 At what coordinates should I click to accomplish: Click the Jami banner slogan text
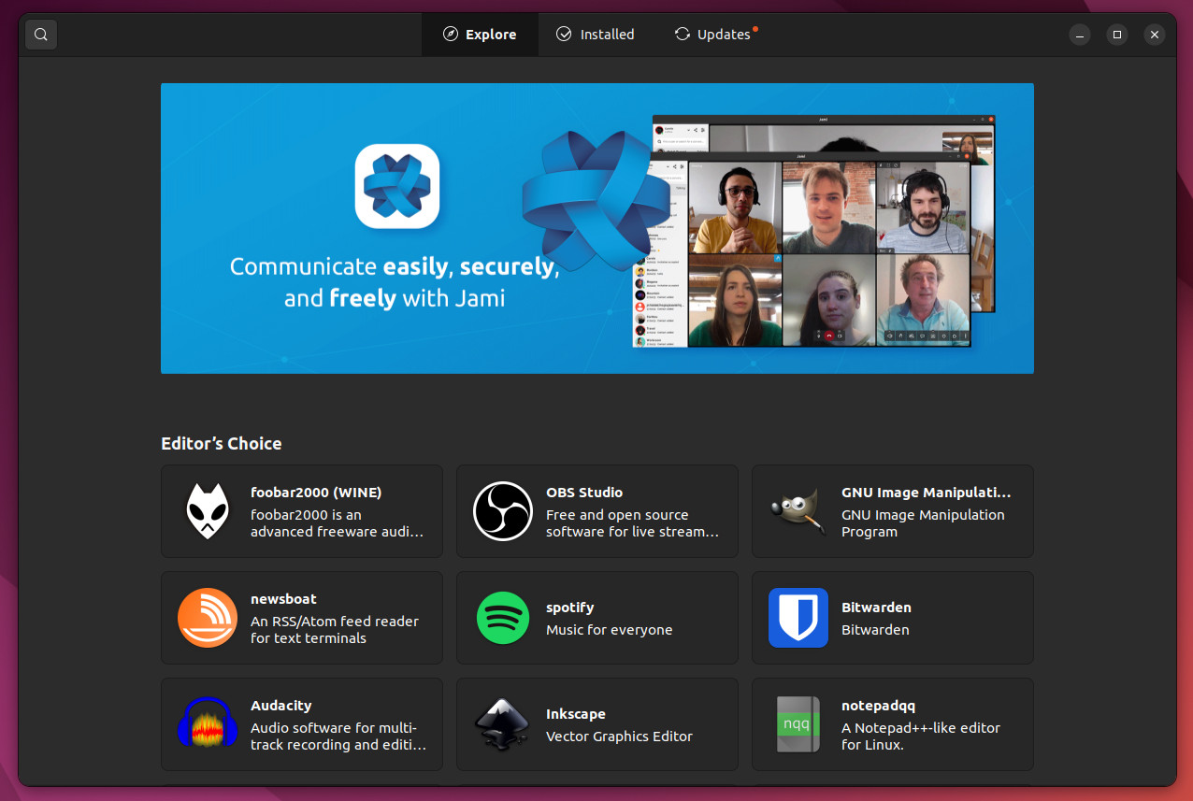pos(395,282)
